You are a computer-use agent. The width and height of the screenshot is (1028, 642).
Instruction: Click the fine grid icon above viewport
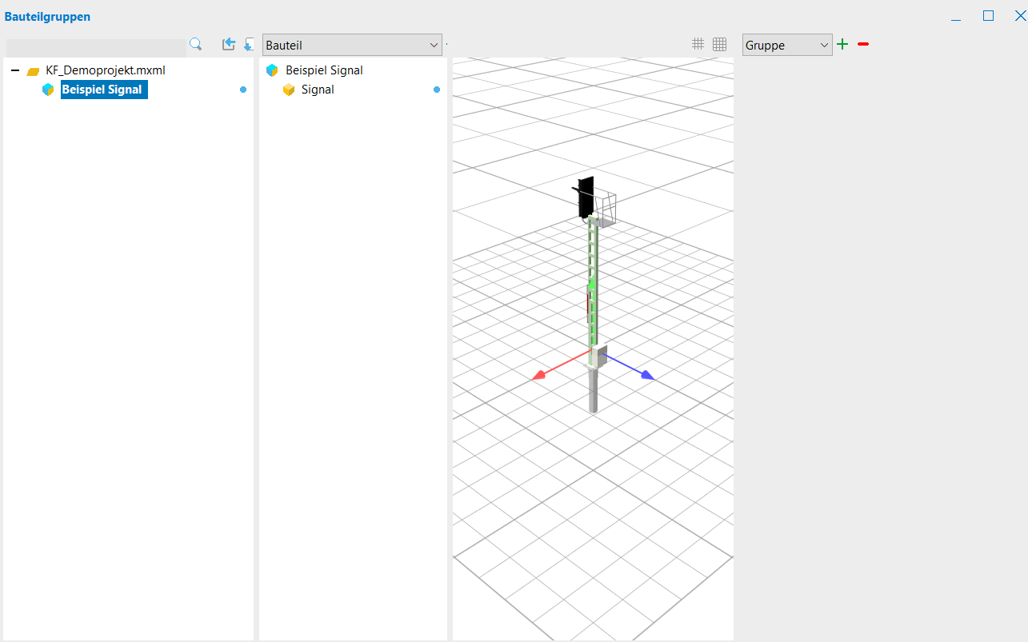click(719, 45)
